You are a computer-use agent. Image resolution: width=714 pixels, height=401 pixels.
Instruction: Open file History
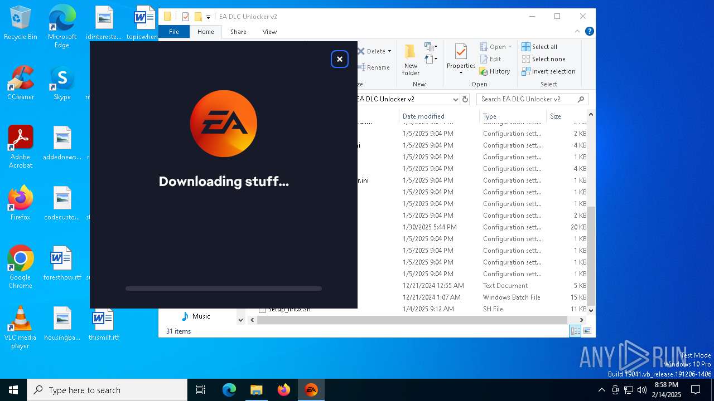pyautogui.click(x=495, y=71)
